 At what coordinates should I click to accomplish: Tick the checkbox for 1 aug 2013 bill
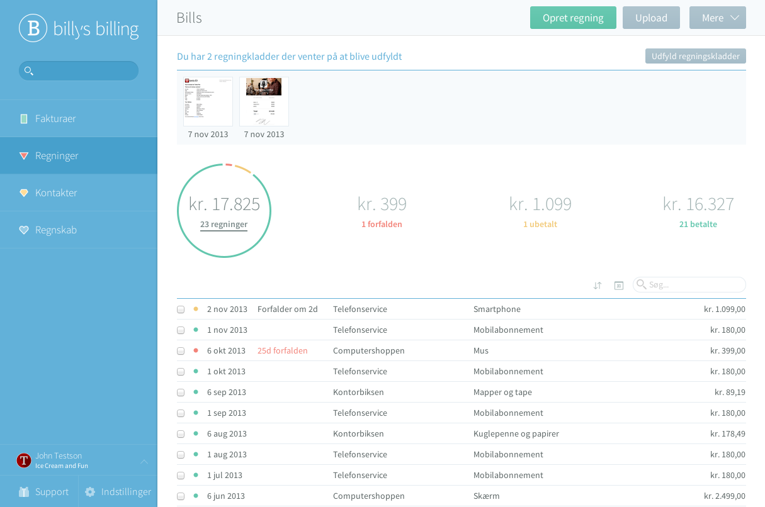coord(181,455)
